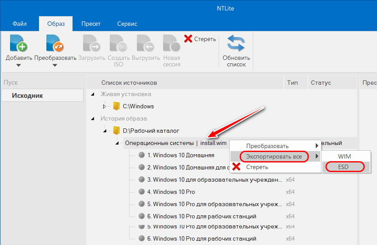Viewport: 377px width, 245px height.
Task: Open the Добавить dropdown arrow
Action: pos(18,66)
